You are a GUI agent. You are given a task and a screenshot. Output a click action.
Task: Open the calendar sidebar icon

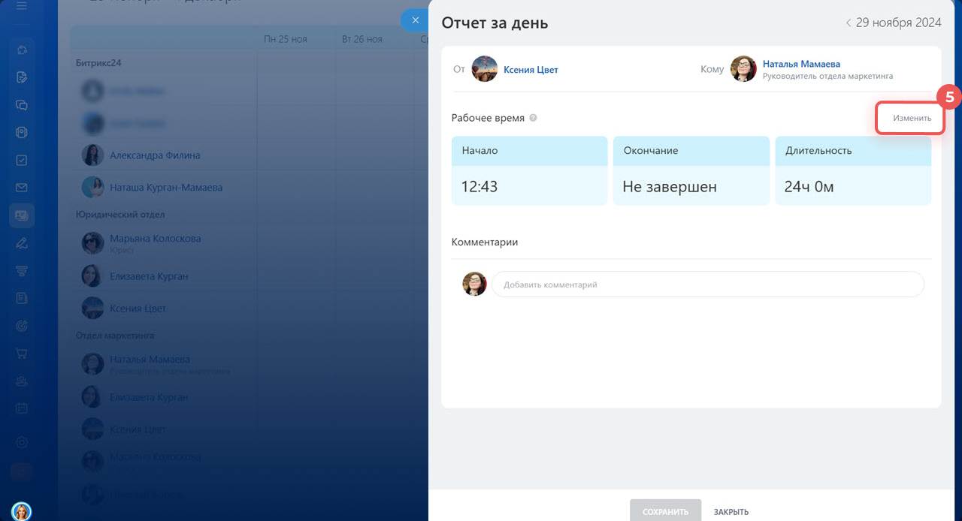[x=22, y=408]
